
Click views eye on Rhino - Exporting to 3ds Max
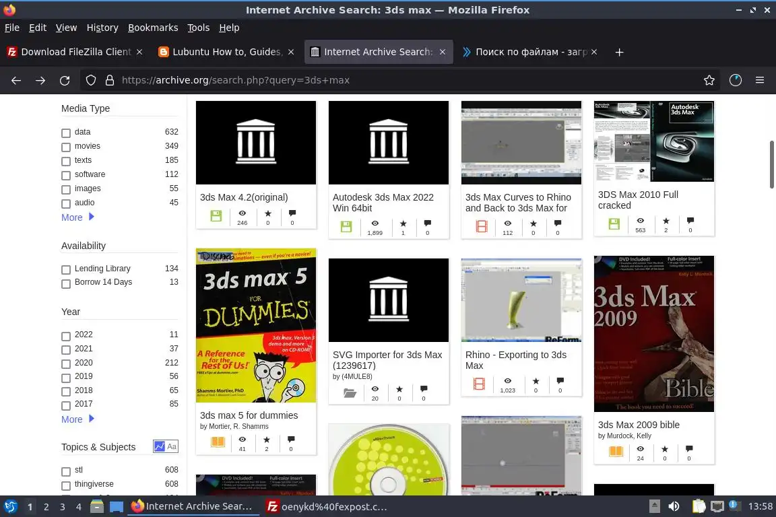(x=508, y=381)
